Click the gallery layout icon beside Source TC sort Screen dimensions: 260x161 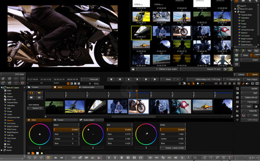click(x=225, y=69)
